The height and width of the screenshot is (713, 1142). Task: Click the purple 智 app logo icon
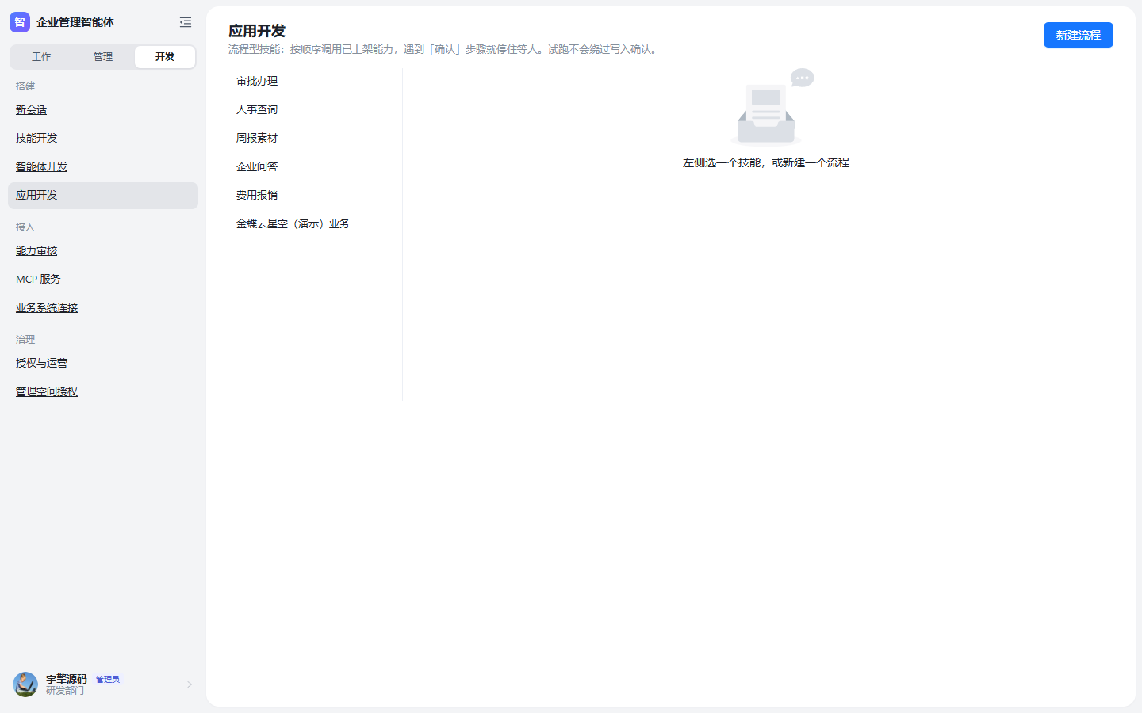coord(20,22)
